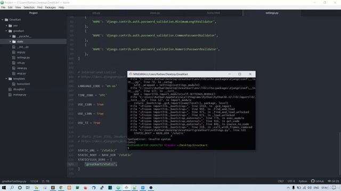Image resolution: width=341 pixels, height=191 pixels.
Task: Open the Help menu
Action: (61, 7)
